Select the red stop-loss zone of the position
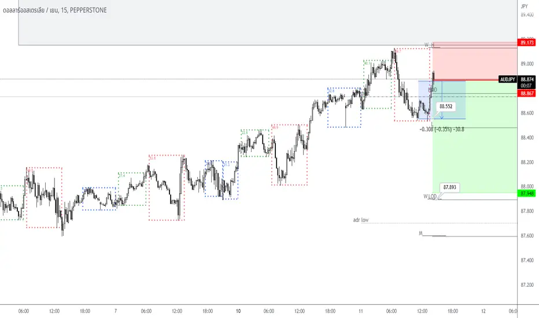 pyautogui.click(x=475, y=61)
